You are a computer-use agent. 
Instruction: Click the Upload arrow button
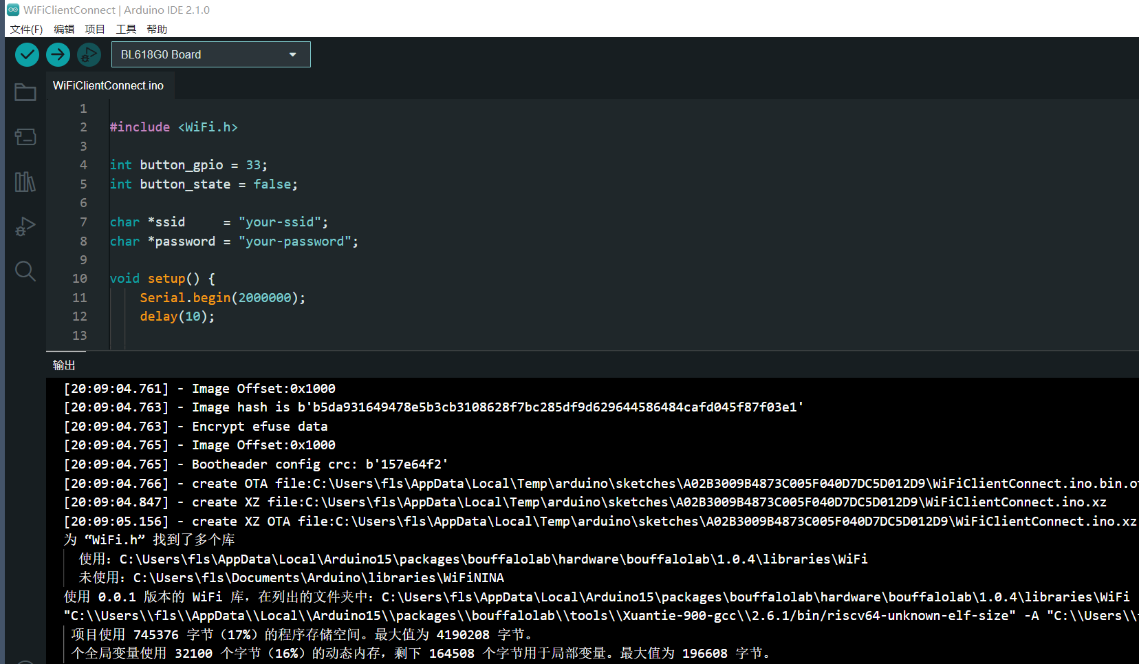tap(58, 54)
